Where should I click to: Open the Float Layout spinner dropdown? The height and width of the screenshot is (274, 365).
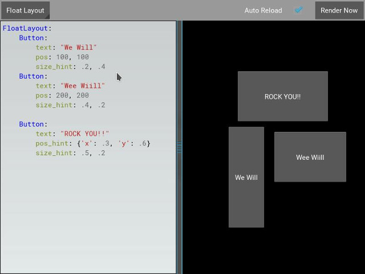pos(25,10)
